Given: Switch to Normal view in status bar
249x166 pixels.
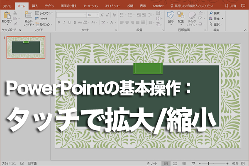Looking at the screenshot, I should [x=166, y=164].
